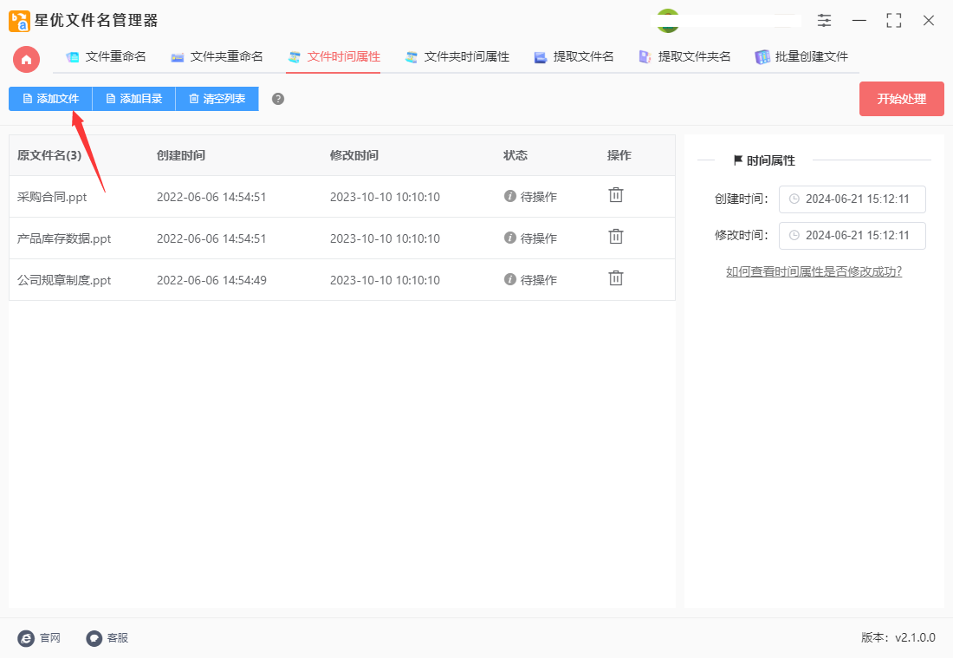This screenshot has width=953, height=659.
Task: Click the user avatar icon
Action: pyautogui.click(x=668, y=21)
